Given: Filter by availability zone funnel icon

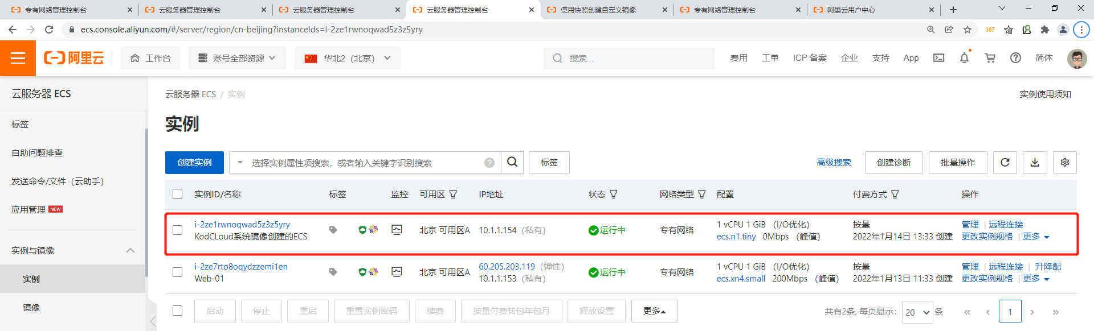Looking at the screenshot, I should pyautogui.click(x=453, y=195).
